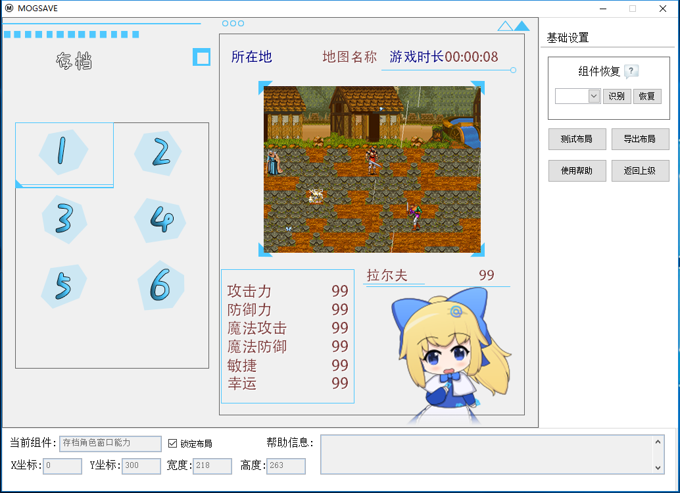Click the 地图名称 label
The height and width of the screenshot is (493, 680).
[x=350, y=57]
